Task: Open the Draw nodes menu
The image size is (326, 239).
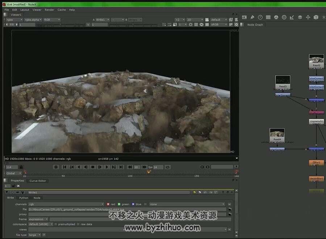Action: tap(252, 17)
